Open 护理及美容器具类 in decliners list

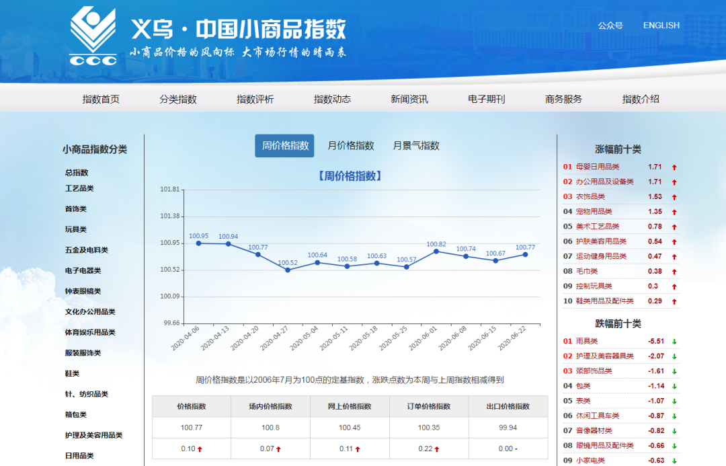[x=605, y=356]
